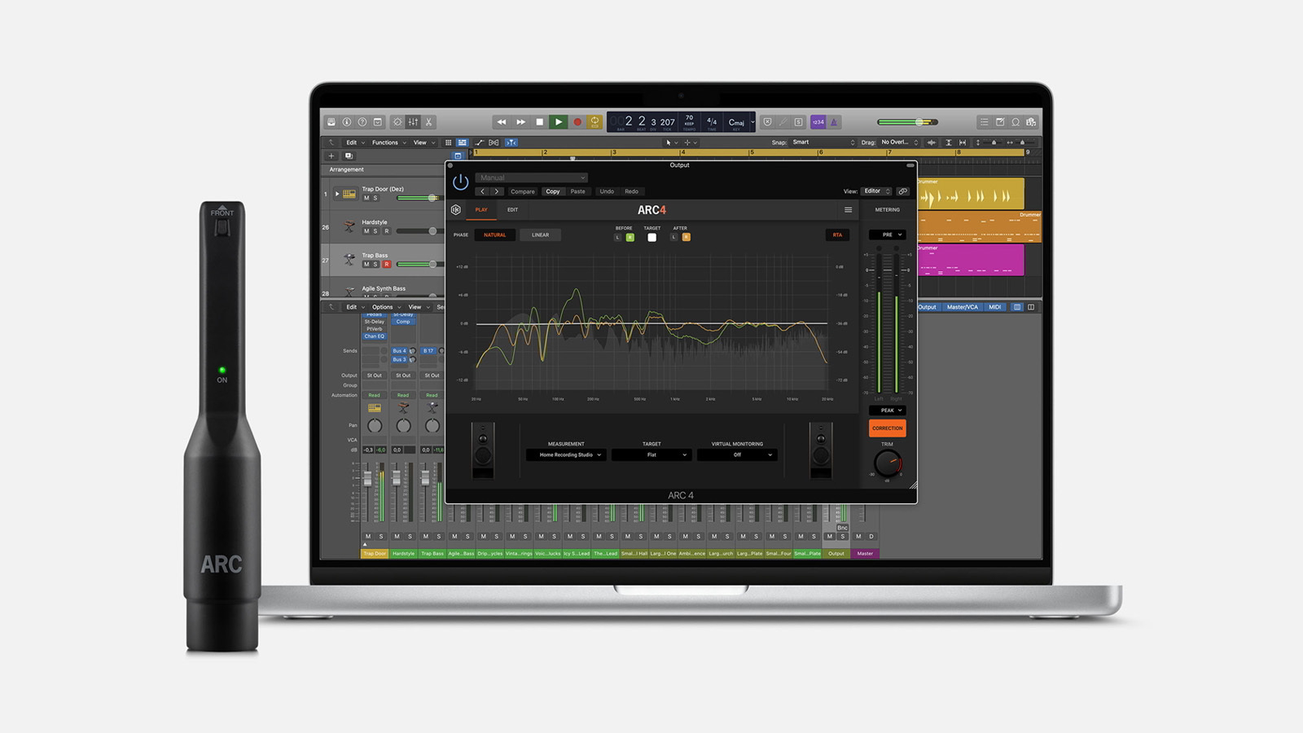Open the Inspector info icon

[x=347, y=122]
